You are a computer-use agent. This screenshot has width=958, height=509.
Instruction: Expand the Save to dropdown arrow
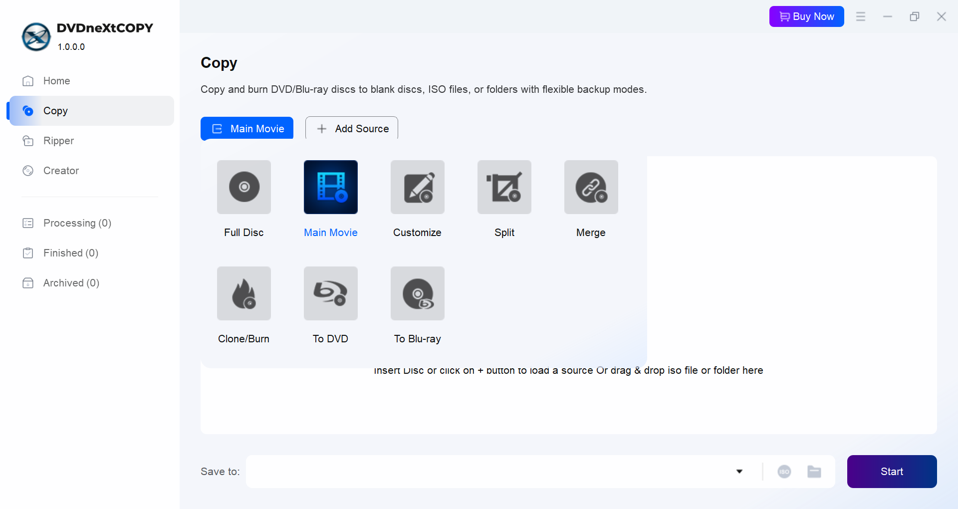pyautogui.click(x=739, y=472)
